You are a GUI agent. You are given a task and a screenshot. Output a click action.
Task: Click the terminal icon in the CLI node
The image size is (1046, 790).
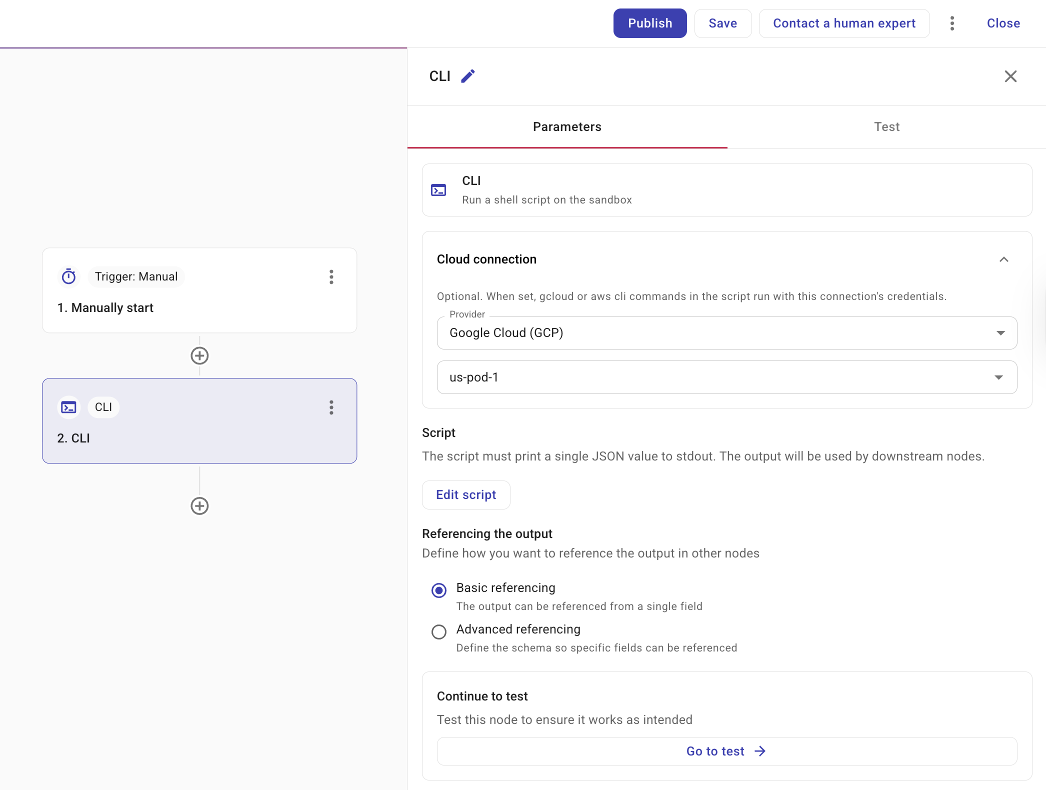[x=69, y=407]
